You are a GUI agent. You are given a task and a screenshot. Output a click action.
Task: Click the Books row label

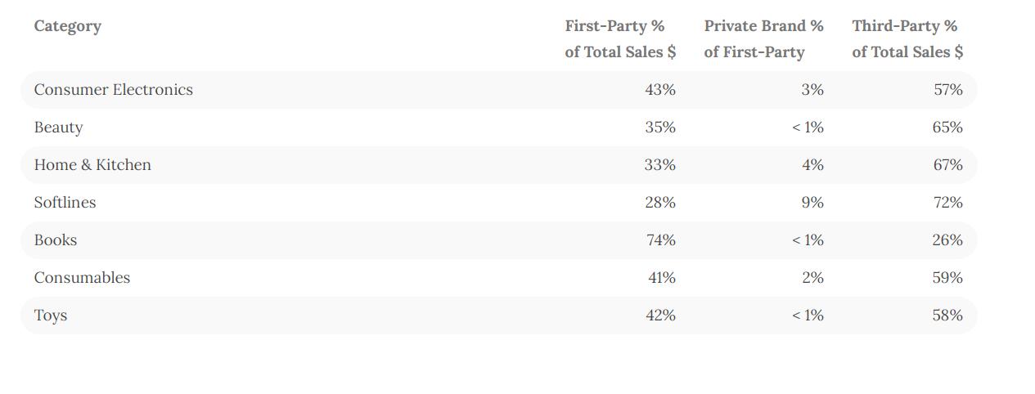tap(56, 240)
